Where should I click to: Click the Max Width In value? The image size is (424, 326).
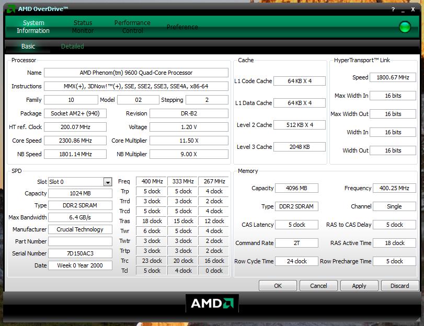393,96
